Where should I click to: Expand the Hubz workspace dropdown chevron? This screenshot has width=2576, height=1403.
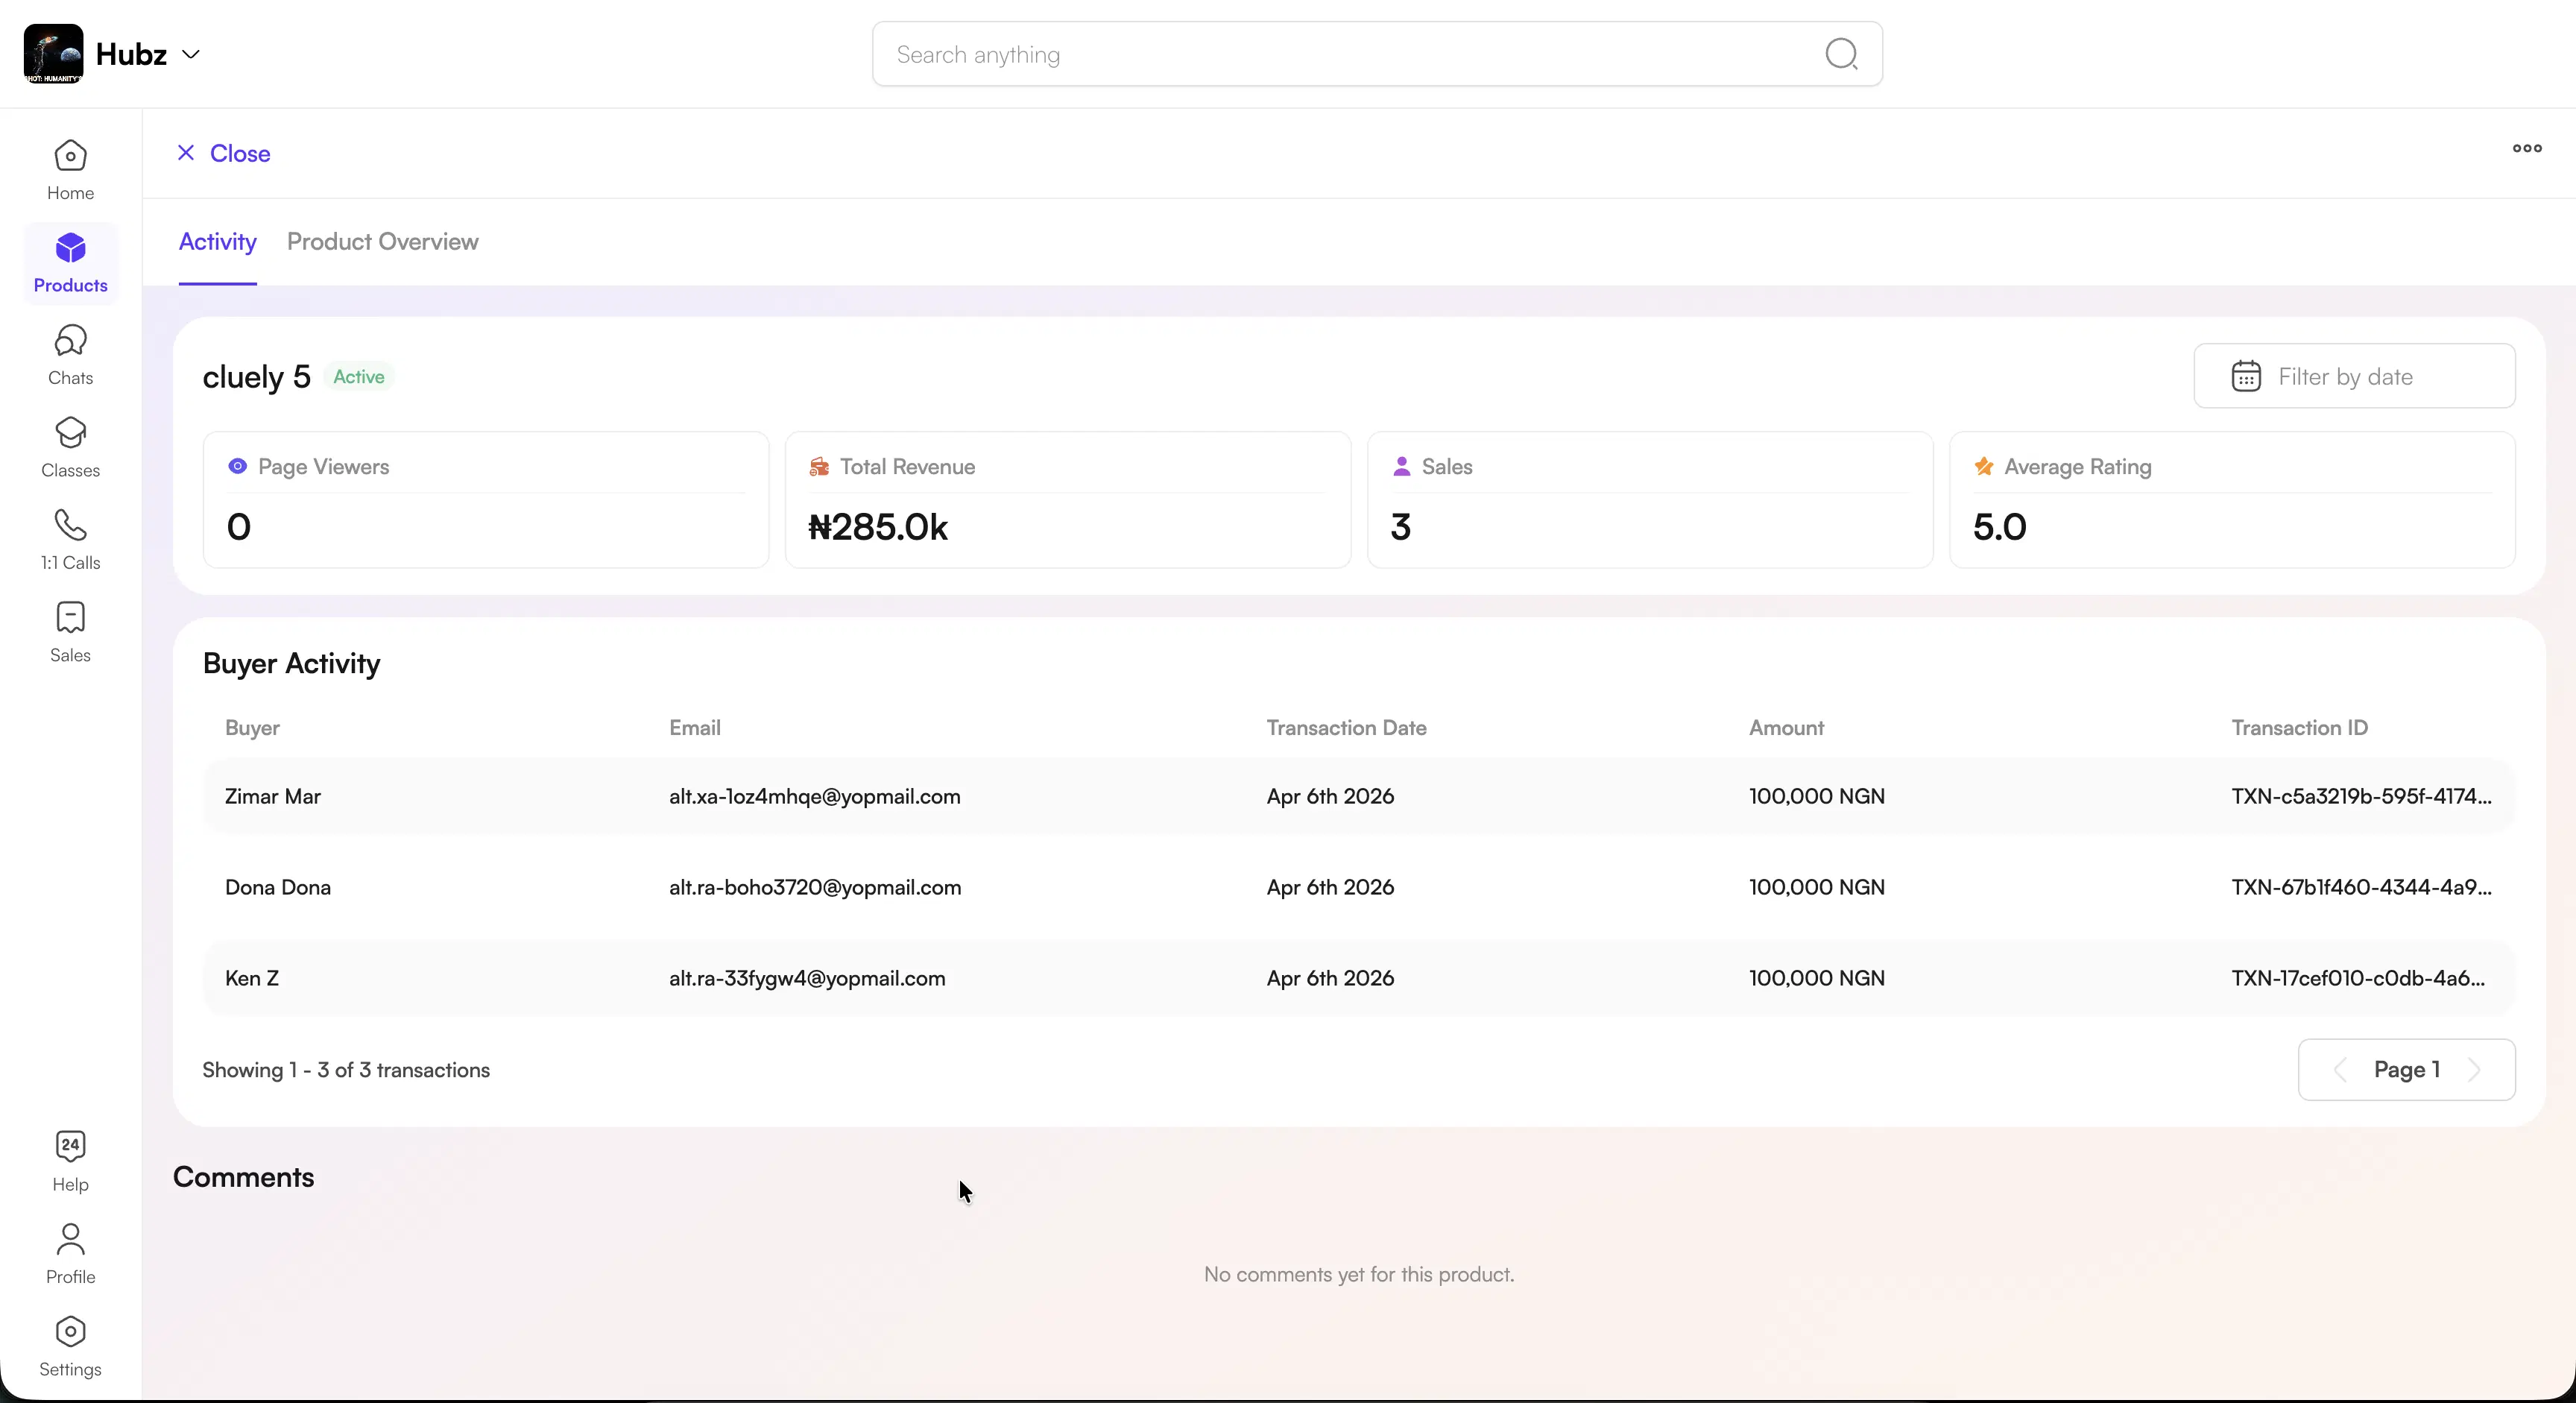(191, 55)
